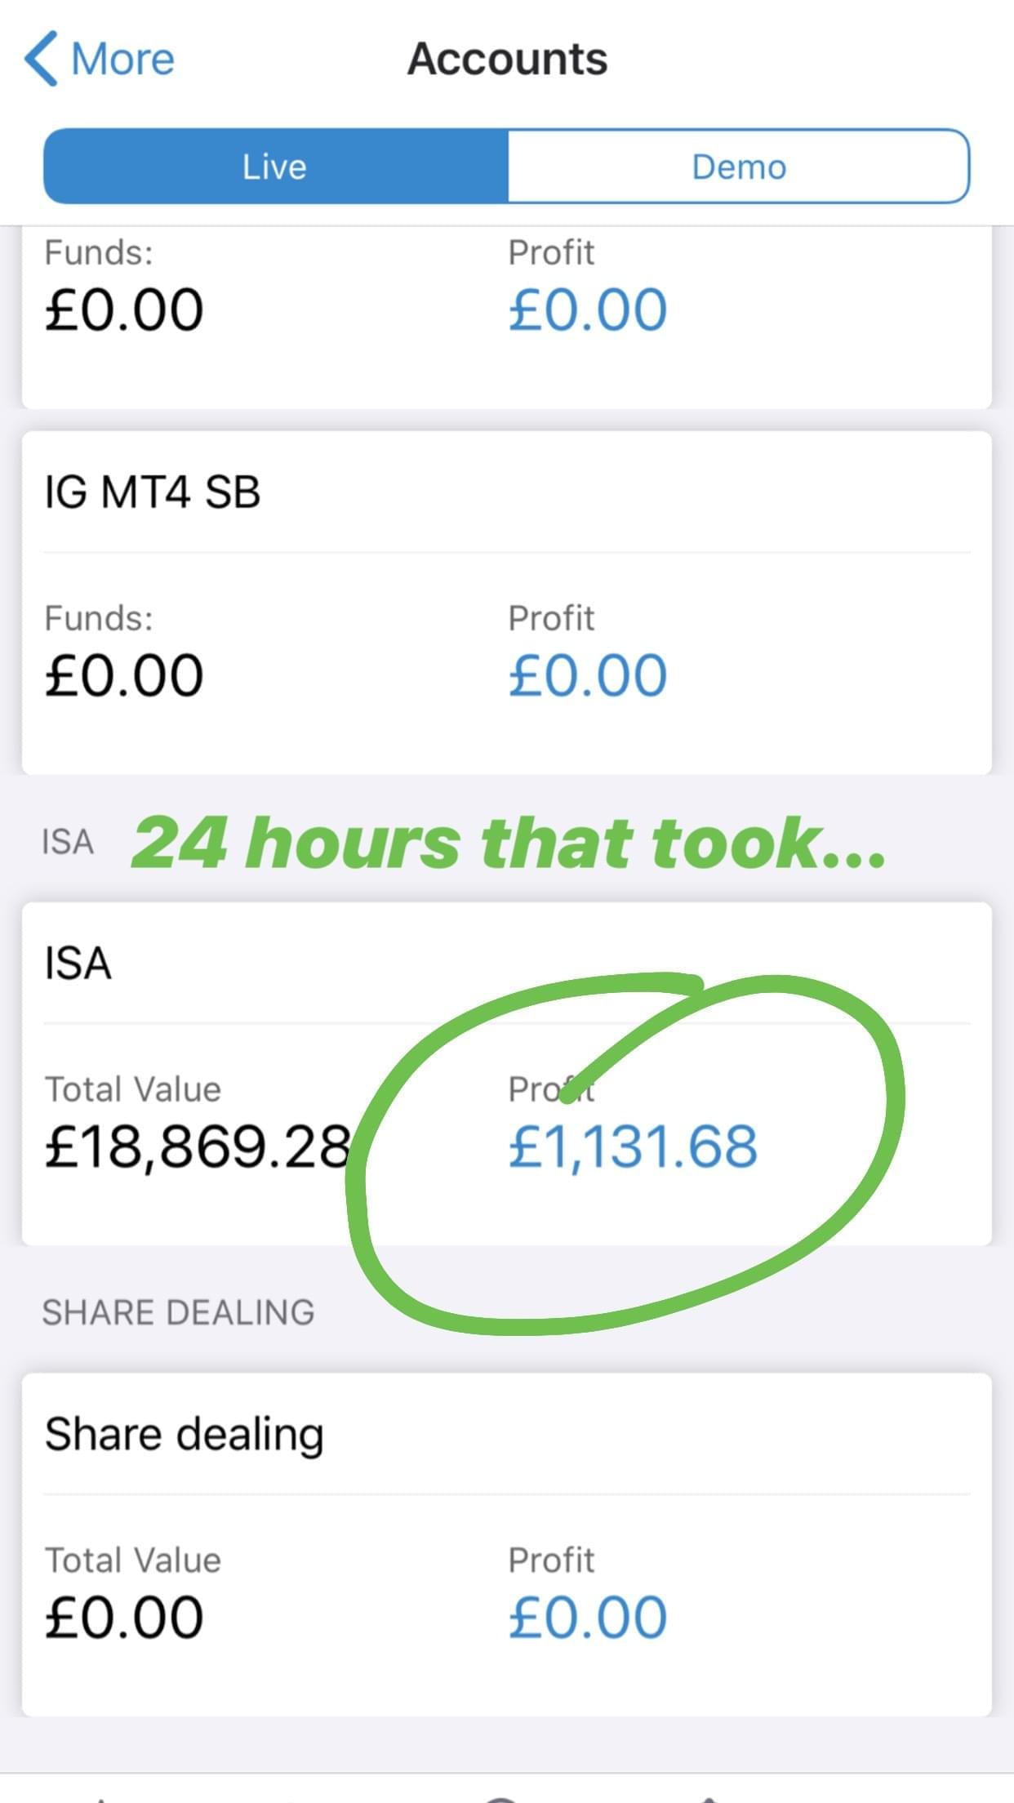Tap the green "24 hours that took..." caption

508,843
